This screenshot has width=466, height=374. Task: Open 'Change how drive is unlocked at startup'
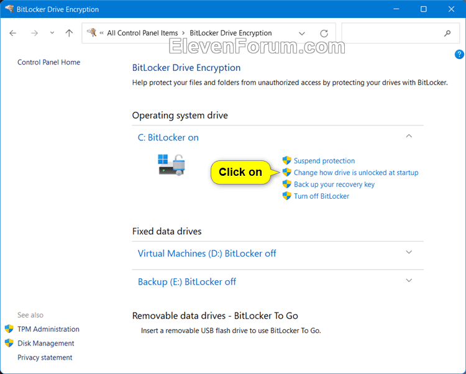pyautogui.click(x=356, y=173)
